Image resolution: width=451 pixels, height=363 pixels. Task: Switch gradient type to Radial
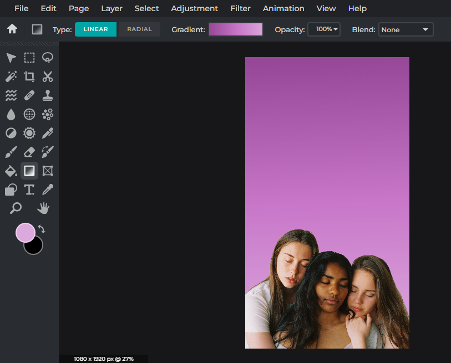point(139,29)
